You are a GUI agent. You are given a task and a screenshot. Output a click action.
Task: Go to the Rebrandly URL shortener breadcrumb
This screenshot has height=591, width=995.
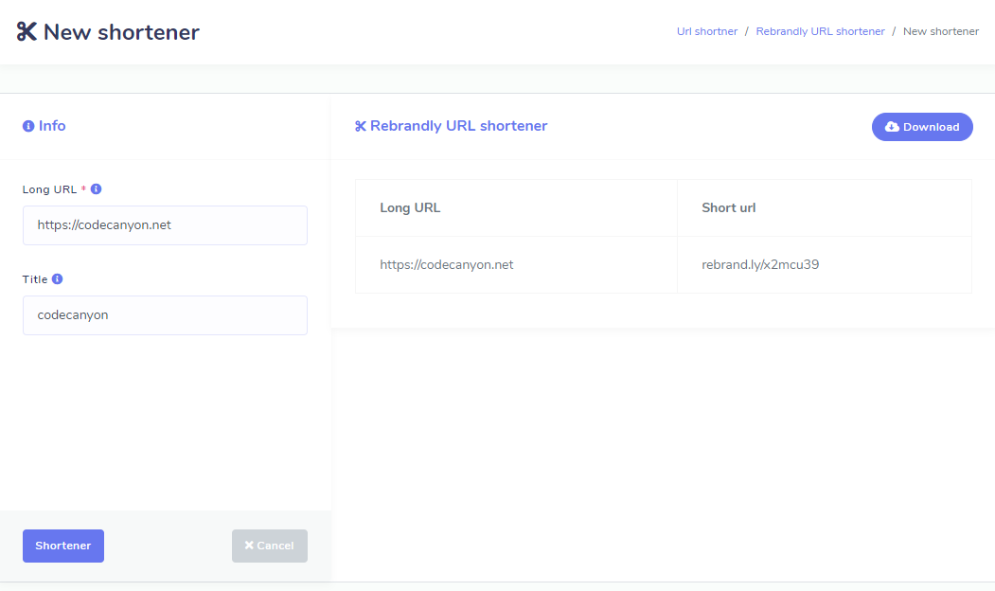tap(820, 31)
